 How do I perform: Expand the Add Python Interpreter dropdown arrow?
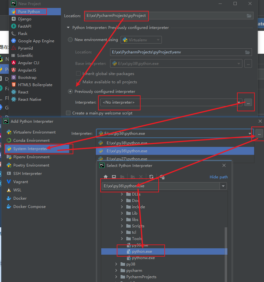click(x=250, y=134)
